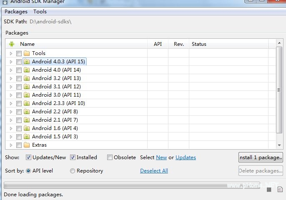286x200 pixels.
Task: Select the Repository sort radio button
Action: point(73,171)
